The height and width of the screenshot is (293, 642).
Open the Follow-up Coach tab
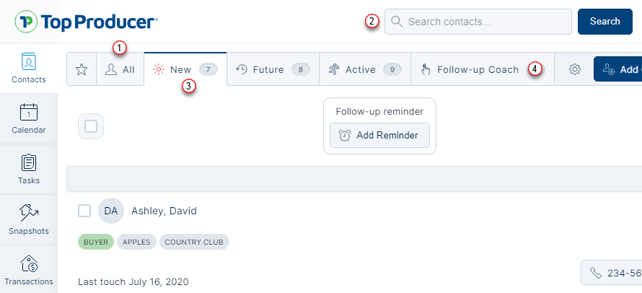click(470, 69)
